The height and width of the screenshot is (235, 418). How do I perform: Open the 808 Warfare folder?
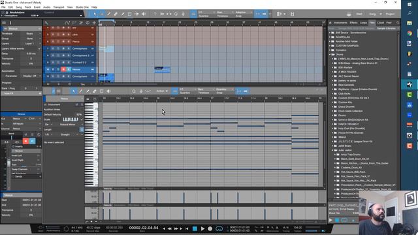pyautogui.click(x=346, y=67)
